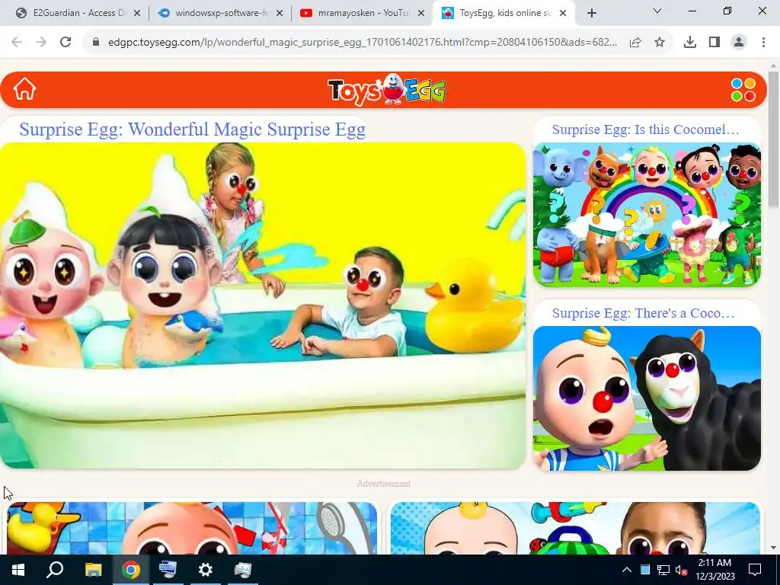Open the monitor app taskbar icon left of the Settings gear
The height and width of the screenshot is (585, 780).
168,570
